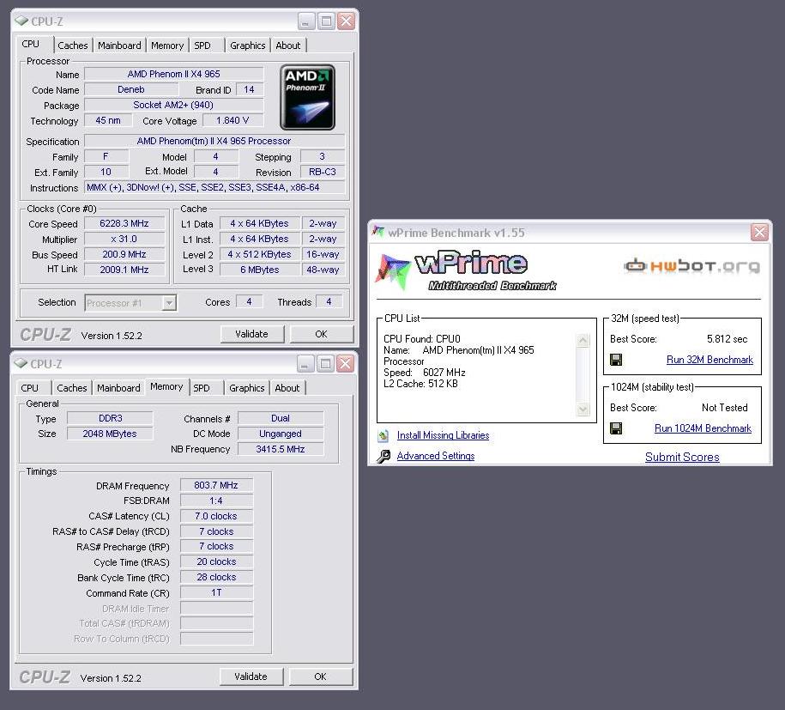This screenshot has height=710, width=785.
Task: Close the lower CPU-Z window
Action: tap(345, 363)
